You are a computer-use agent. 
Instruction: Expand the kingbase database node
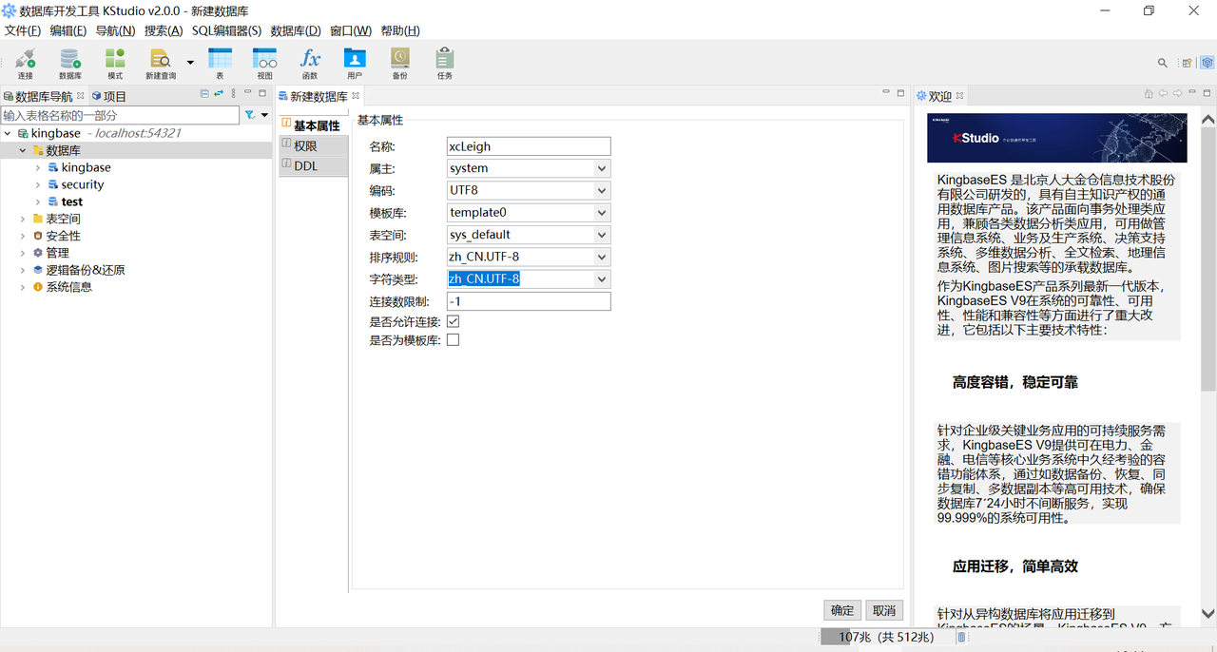point(38,168)
